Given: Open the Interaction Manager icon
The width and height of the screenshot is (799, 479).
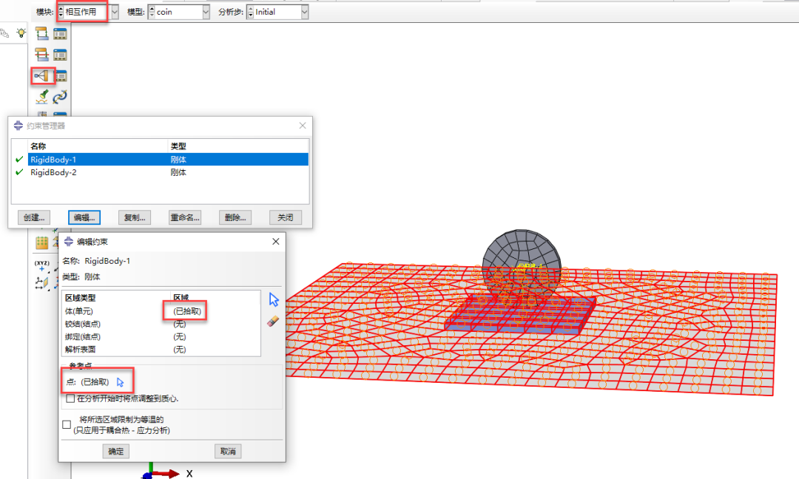Looking at the screenshot, I should pos(60,34).
